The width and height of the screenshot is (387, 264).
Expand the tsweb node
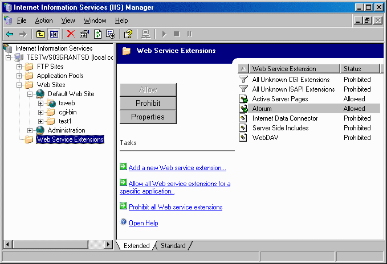click(40, 103)
